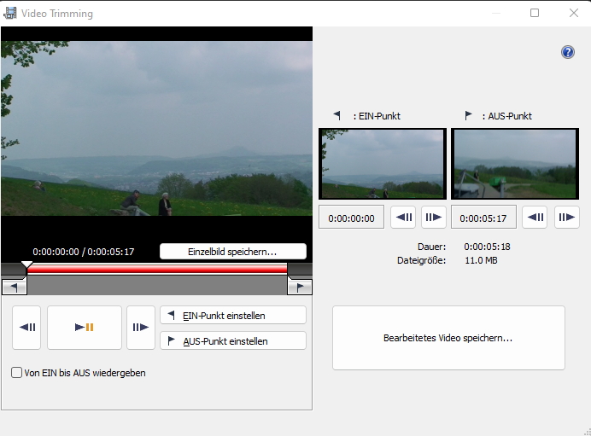Screen dimensions: 591x436
Task: Click the Video Trimming app icon in title bar
Action: pos(9,13)
